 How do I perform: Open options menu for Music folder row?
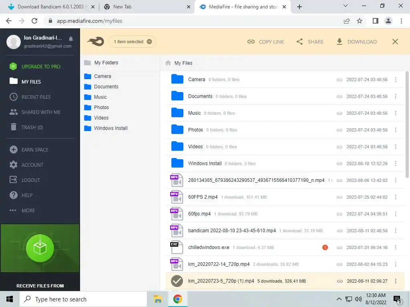[396, 113]
